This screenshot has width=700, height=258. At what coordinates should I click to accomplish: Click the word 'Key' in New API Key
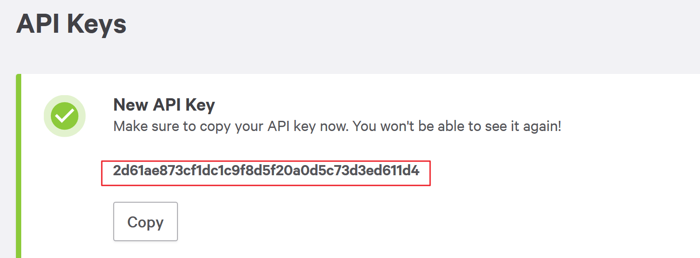coord(200,106)
